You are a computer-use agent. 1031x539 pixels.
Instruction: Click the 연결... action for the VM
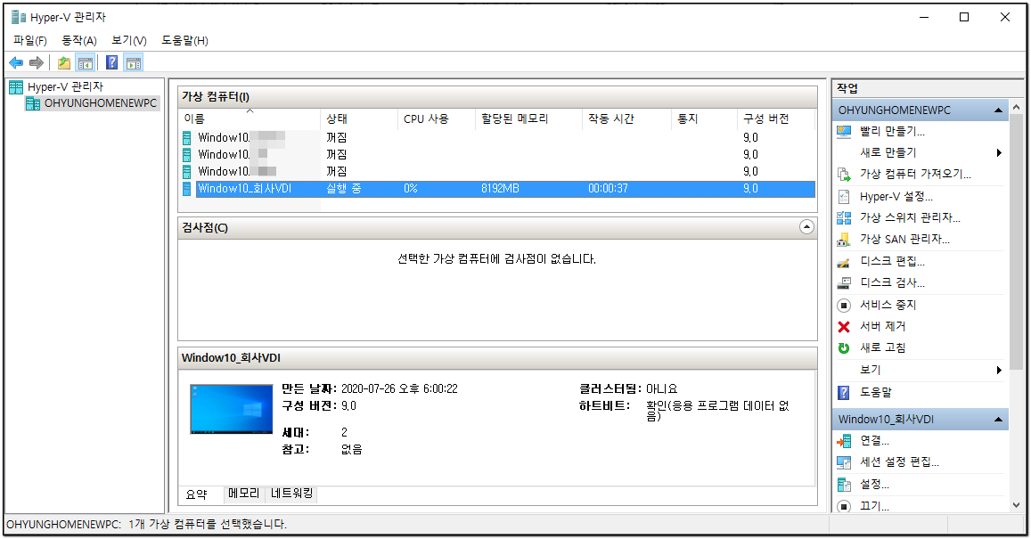[x=874, y=441]
